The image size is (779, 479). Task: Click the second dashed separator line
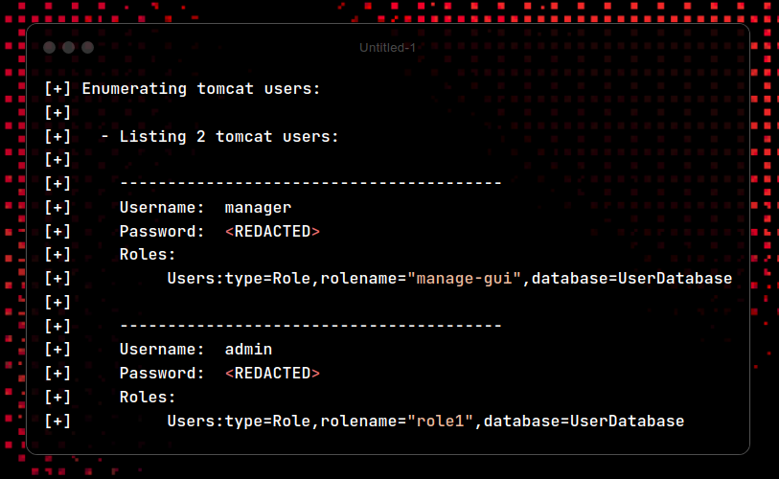(x=311, y=326)
